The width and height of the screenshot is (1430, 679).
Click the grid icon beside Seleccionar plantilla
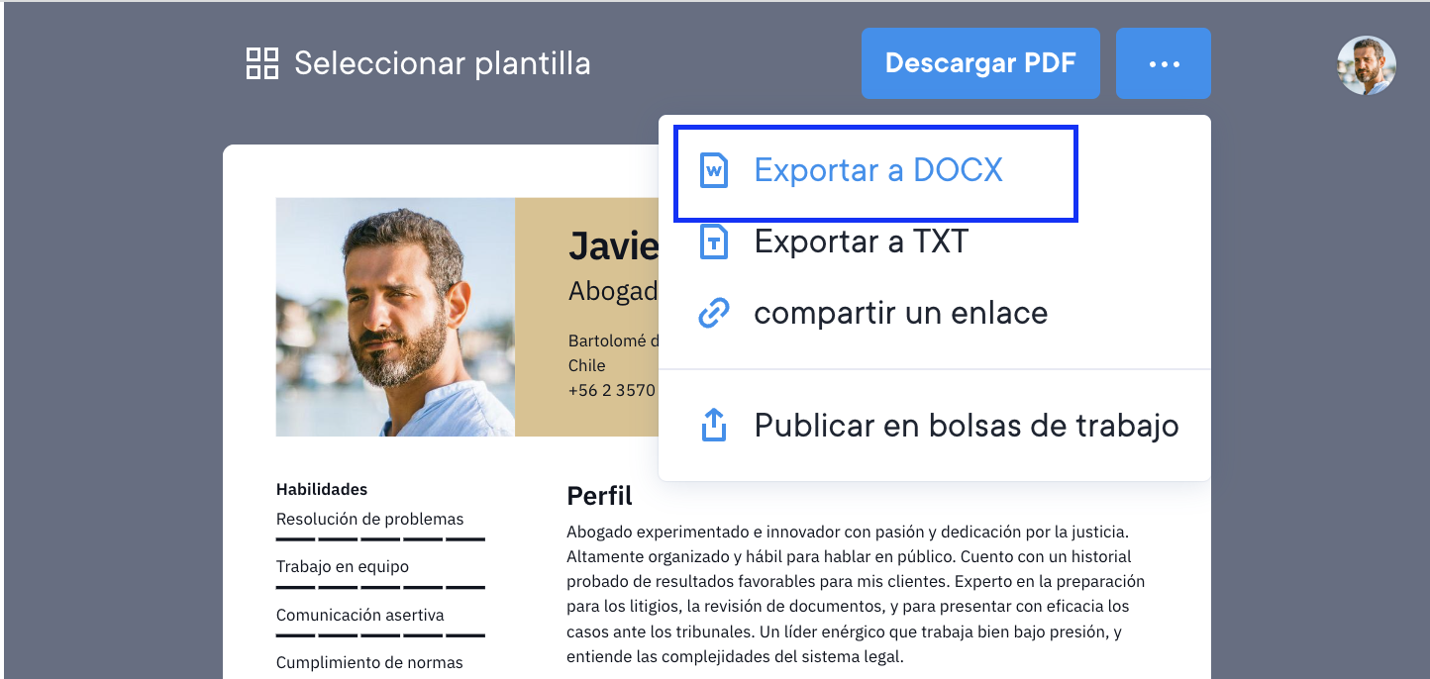pyautogui.click(x=262, y=63)
